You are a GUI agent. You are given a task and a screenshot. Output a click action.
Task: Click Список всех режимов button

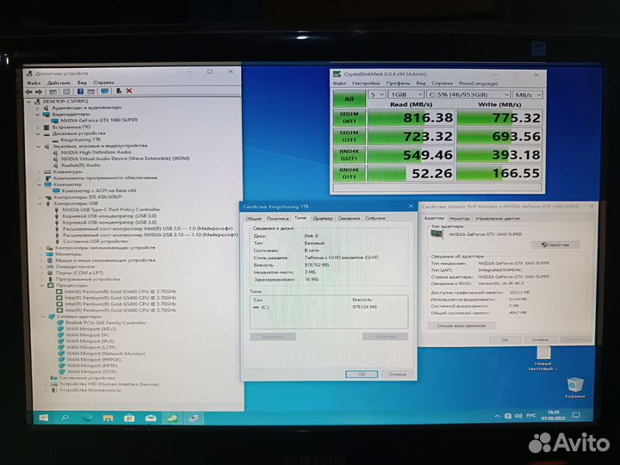pos(461,325)
